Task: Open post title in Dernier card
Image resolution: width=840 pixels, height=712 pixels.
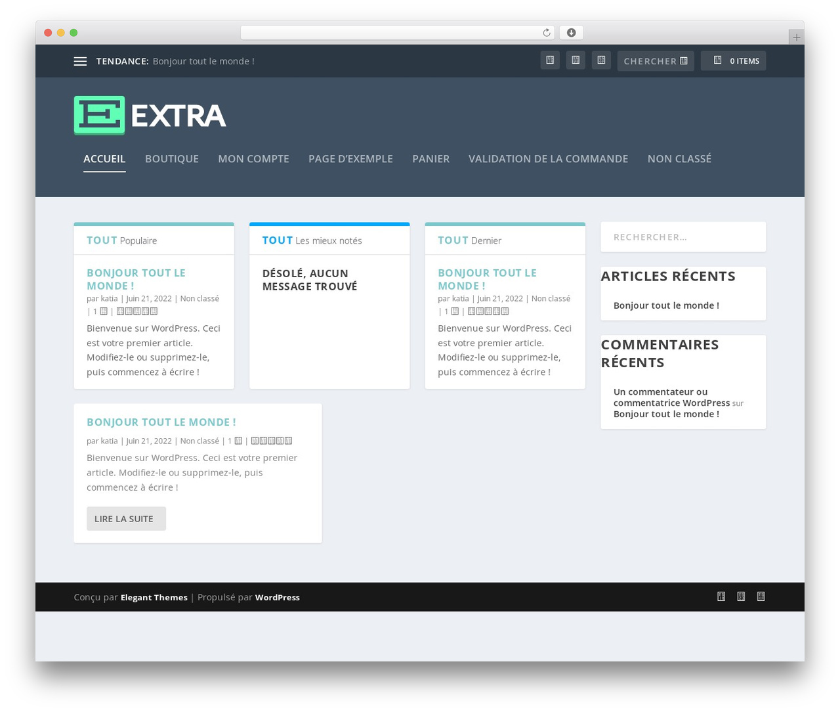Action: click(487, 279)
